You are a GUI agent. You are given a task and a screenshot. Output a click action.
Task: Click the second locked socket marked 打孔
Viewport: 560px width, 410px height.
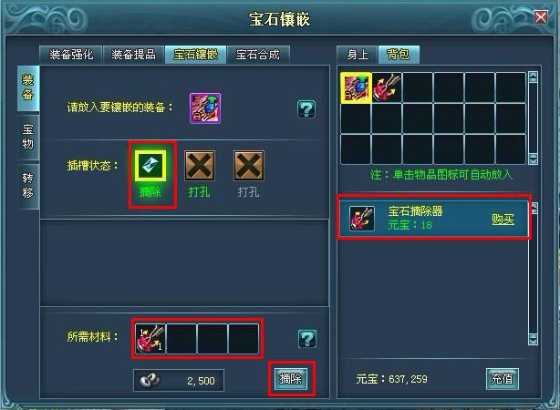(x=200, y=166)
